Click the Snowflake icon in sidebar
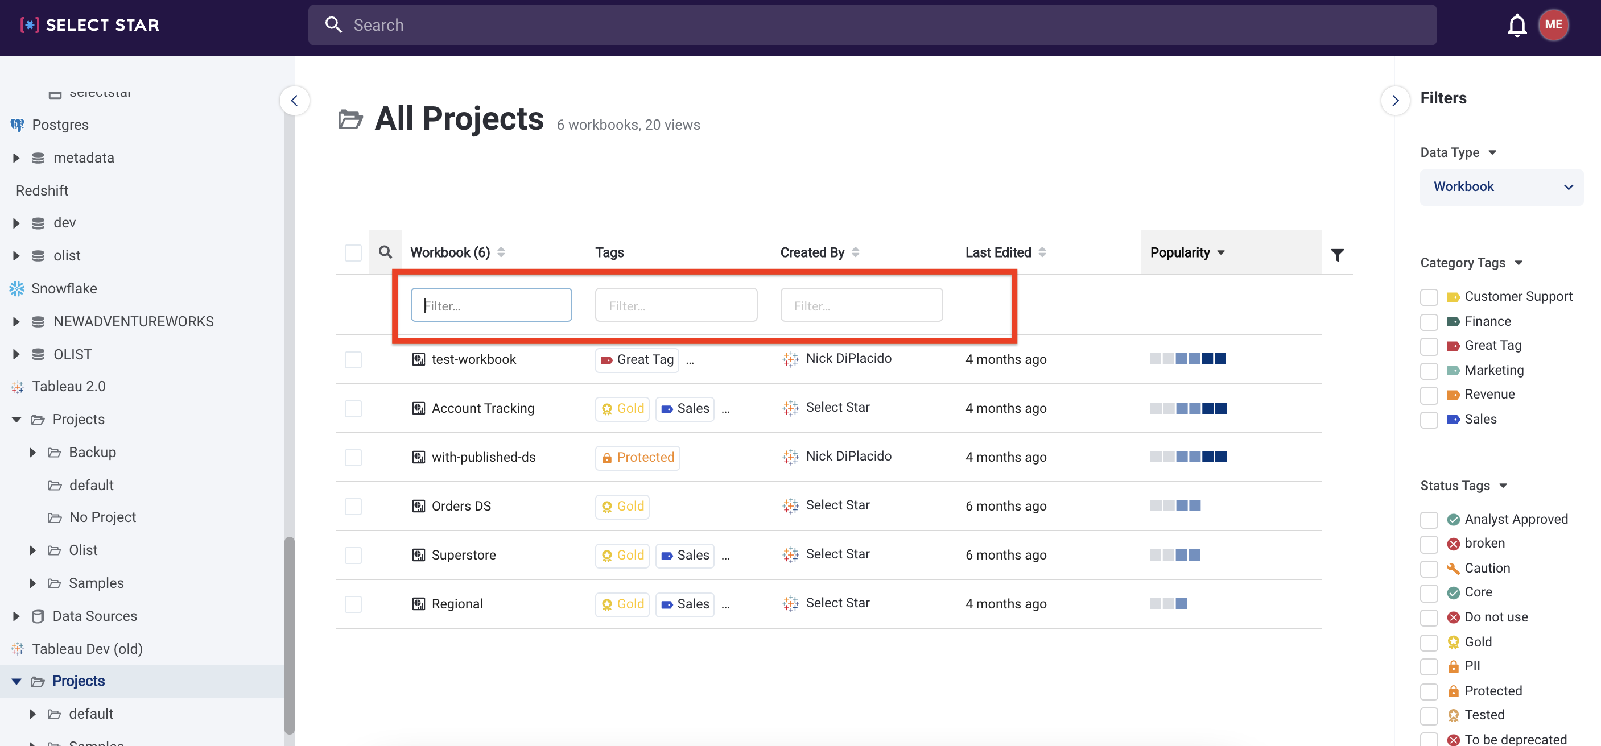The image size is (1601, 746). pyautogui.click(x=16, y=288)
